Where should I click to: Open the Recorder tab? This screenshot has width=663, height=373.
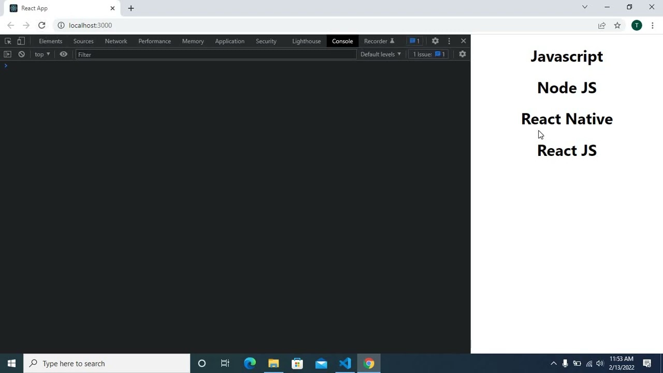(379, 41)
